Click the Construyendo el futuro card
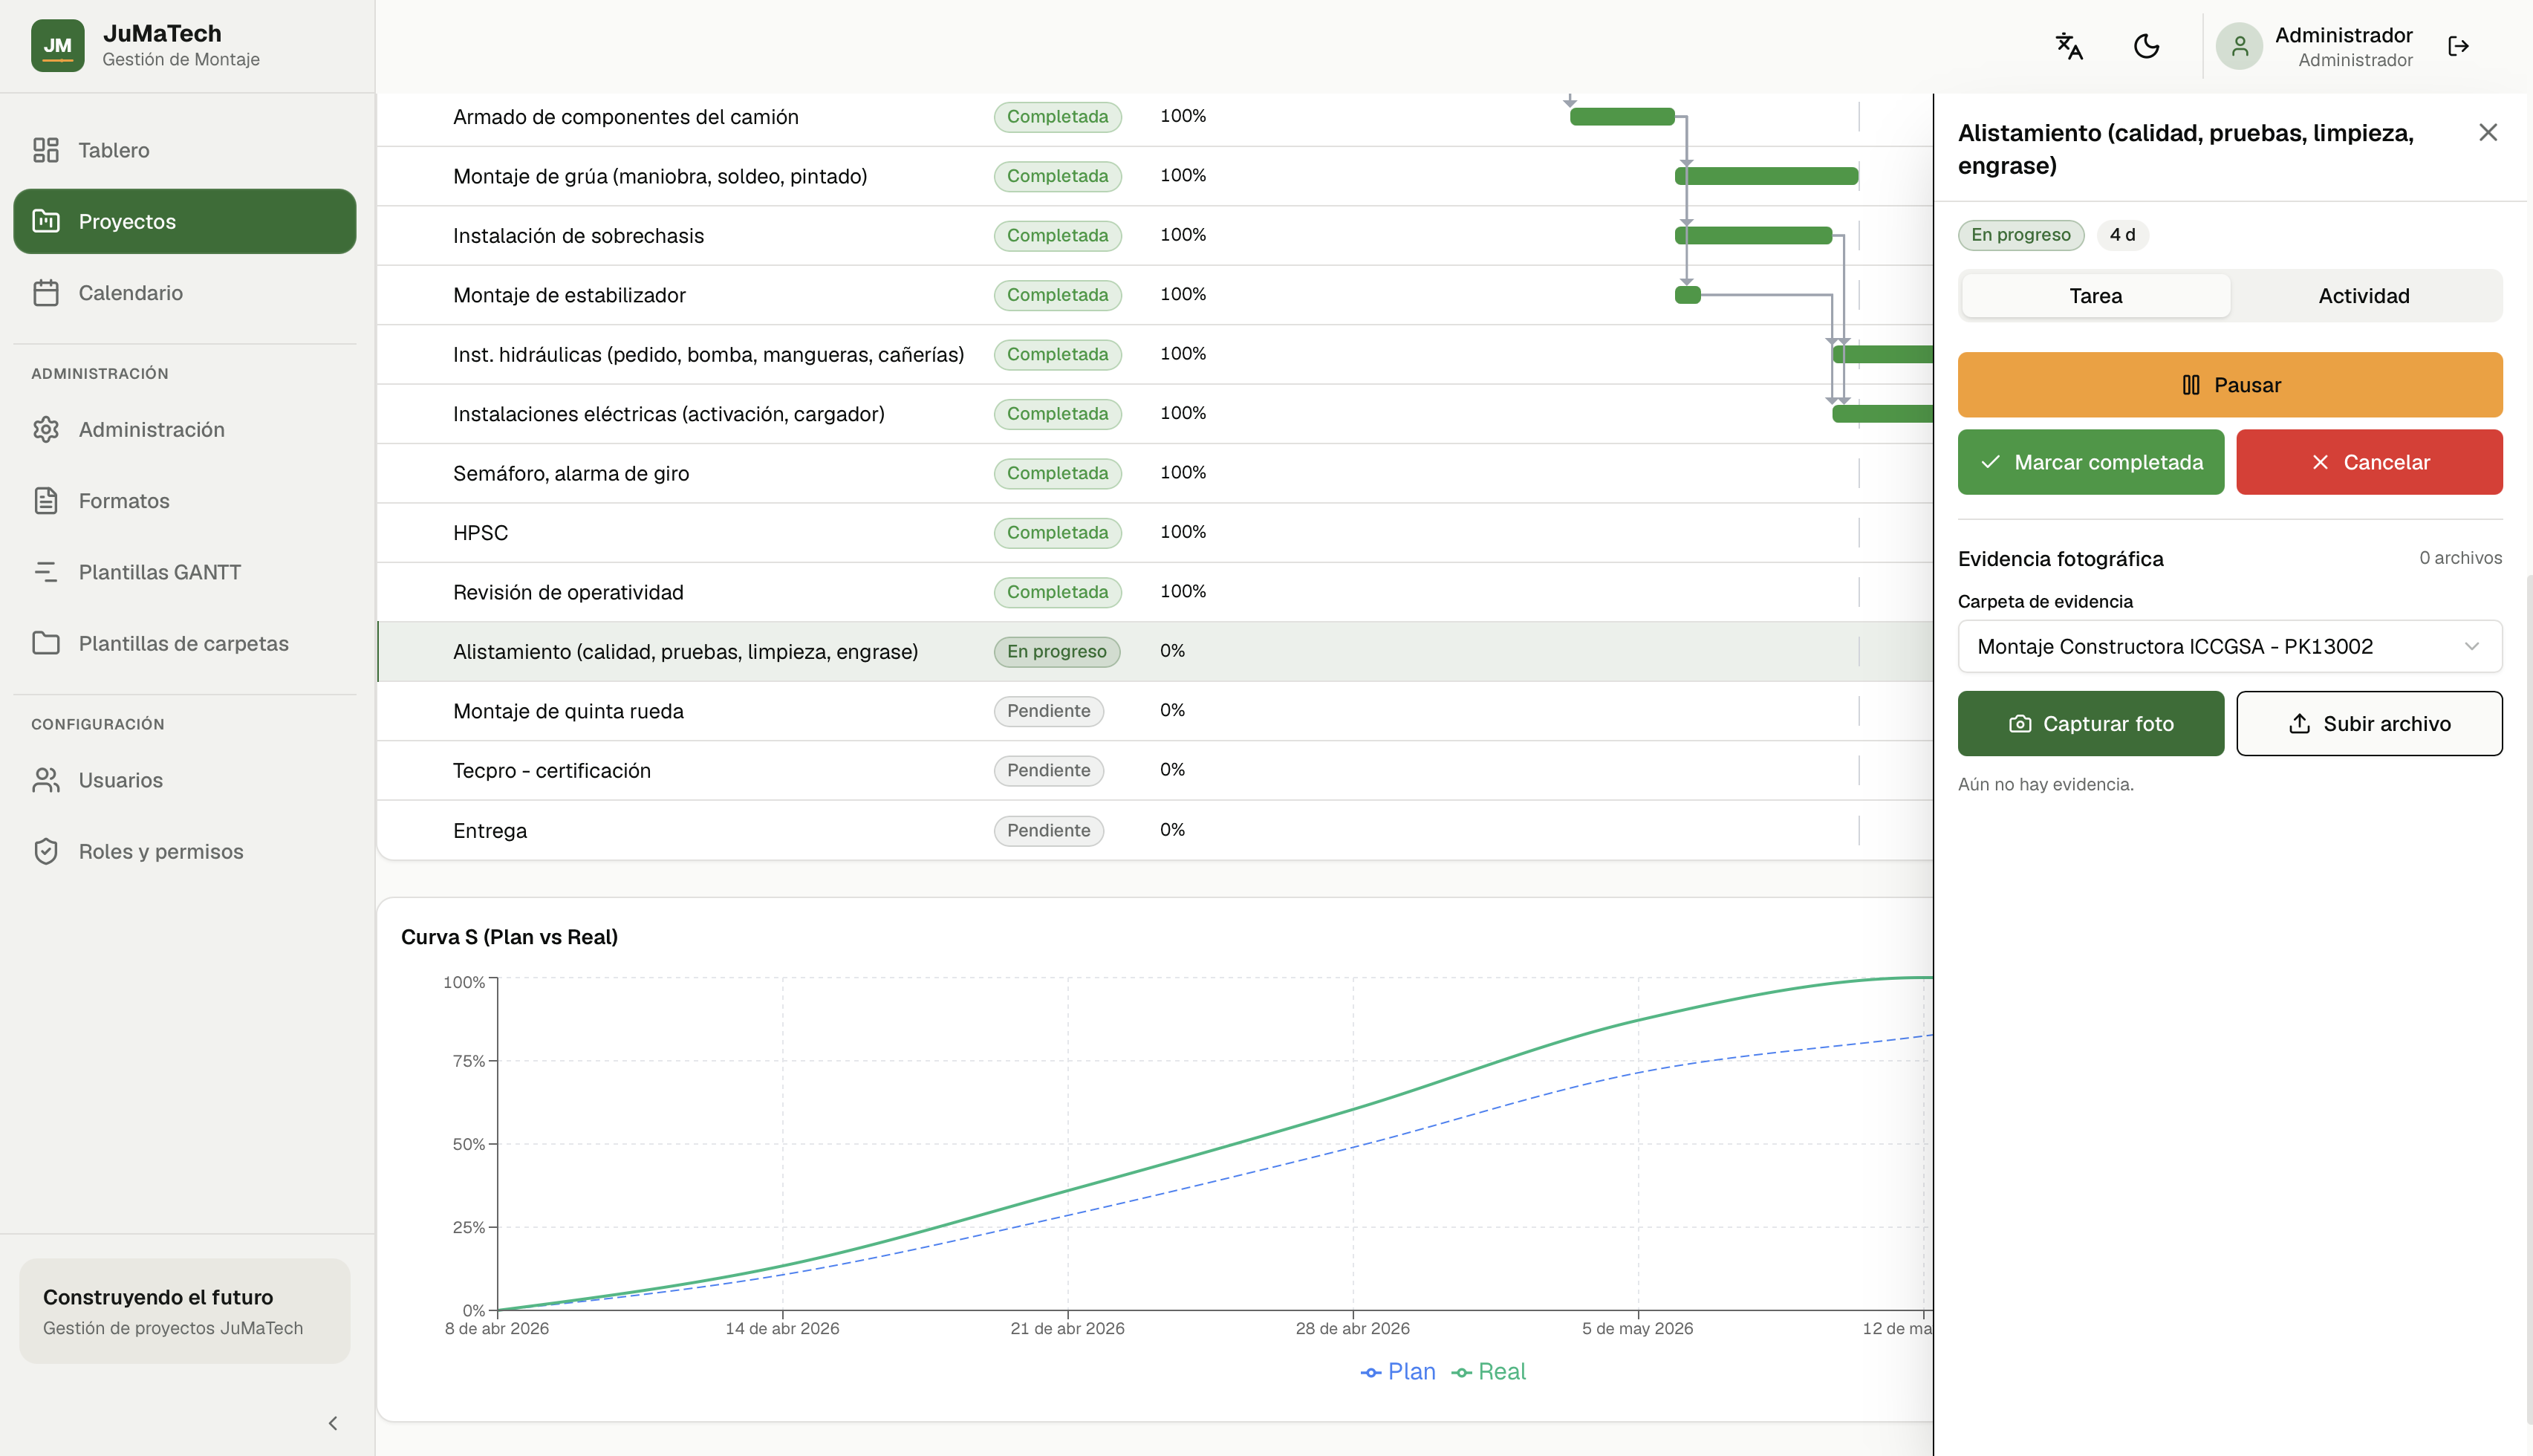Viewport: 2533px width, 1456px height. click(185, 1311)
